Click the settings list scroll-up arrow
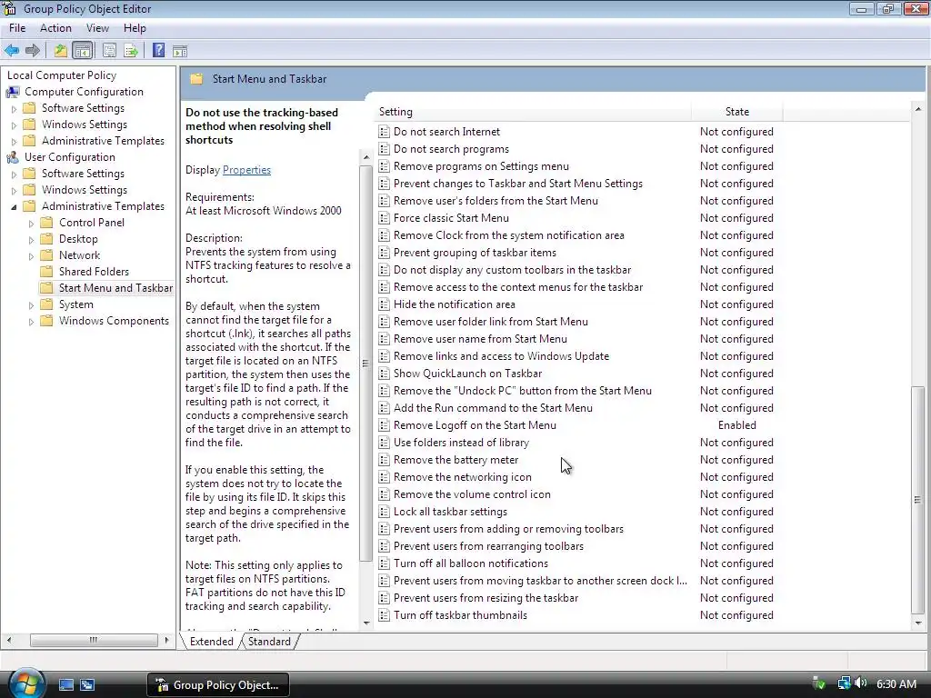 click(x=918, y=109)
